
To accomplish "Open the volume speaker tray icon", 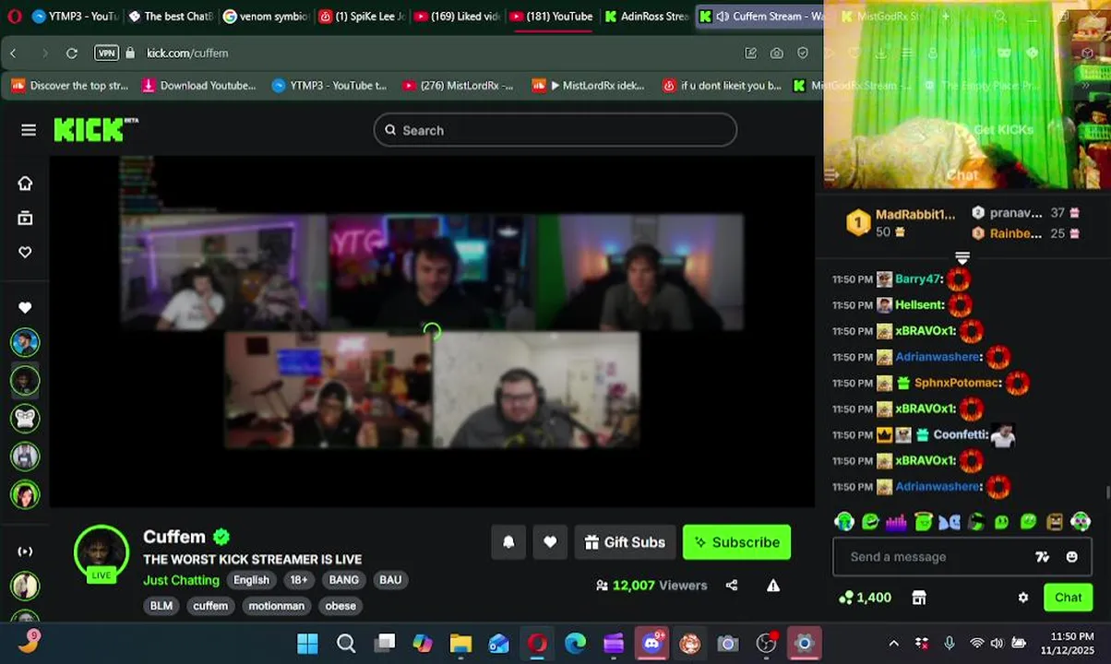I will coord(998,643).
